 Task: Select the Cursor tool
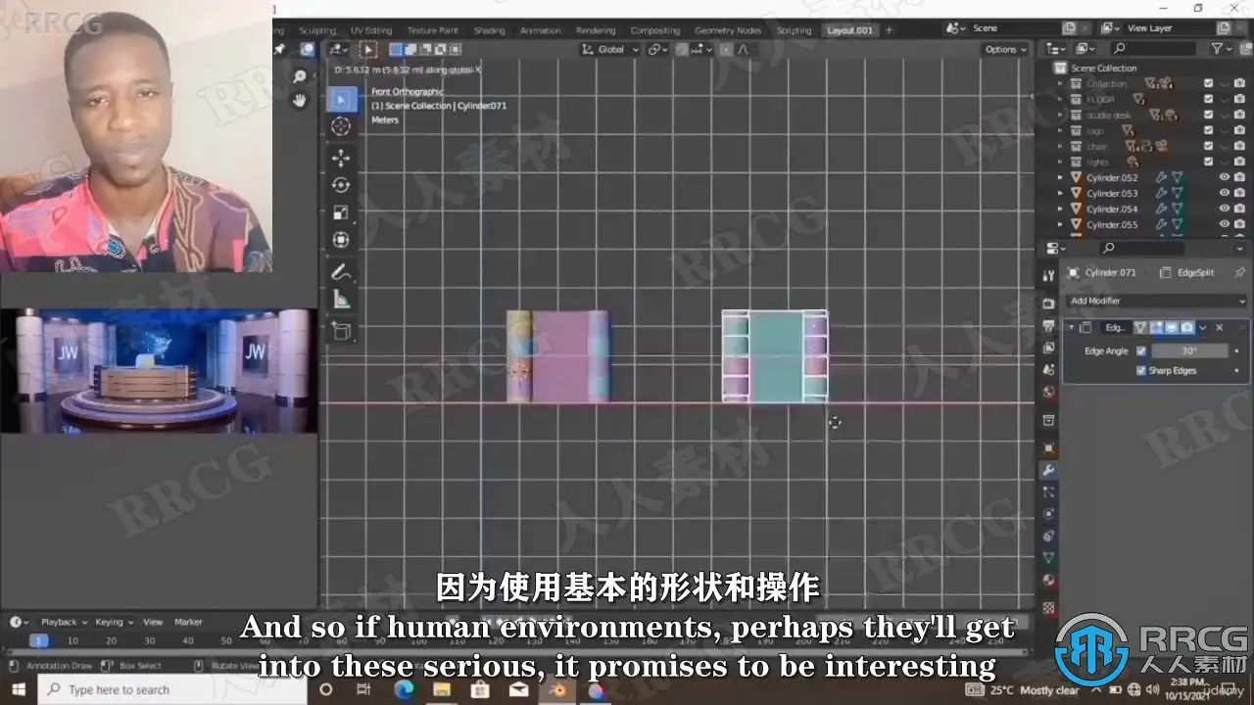(x=341, y=125)
